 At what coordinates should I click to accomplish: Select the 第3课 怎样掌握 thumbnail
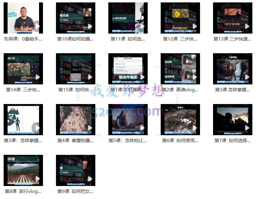(232, 69)
